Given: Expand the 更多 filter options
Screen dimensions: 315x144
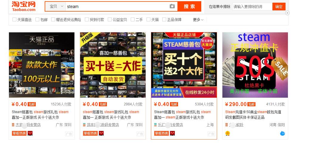Looking at the screenshot, I should pyautogui.click(x=198, y=20).
